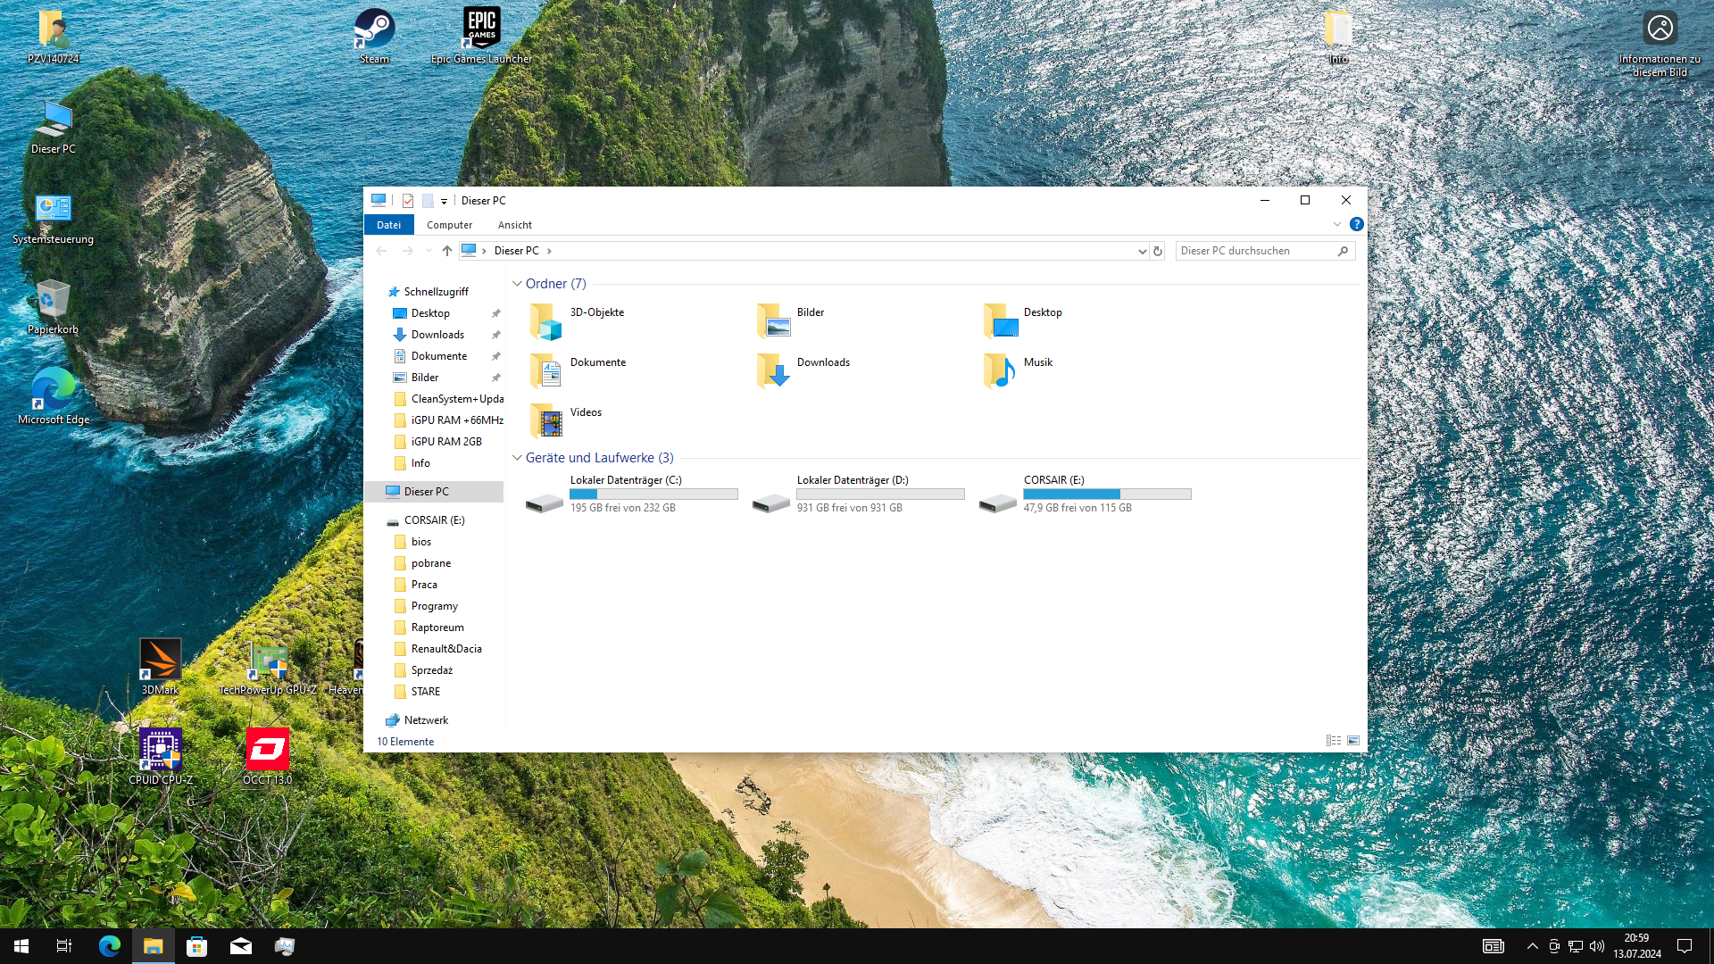Screen dimensions: 1714x964
Task: Select the 3DMark desktop shortcut
Action: coord(161,667)
